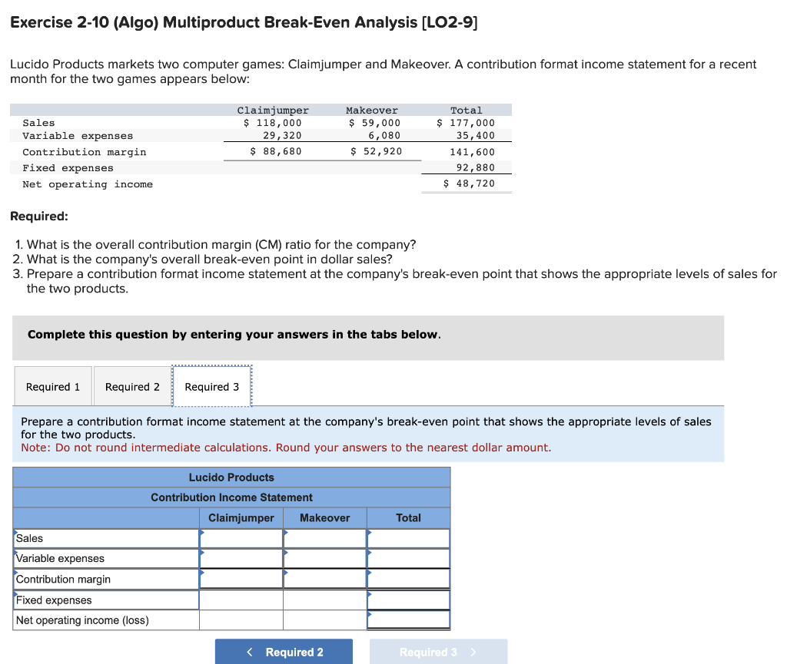
Task: Click the Variable expenses Makeover cell
Action: tap(324, 559)
